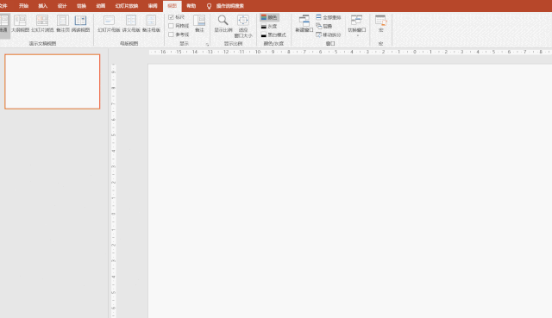Viewport: 552px width, 318px height.
Task: Open Reading View icon
Action: 80,21
